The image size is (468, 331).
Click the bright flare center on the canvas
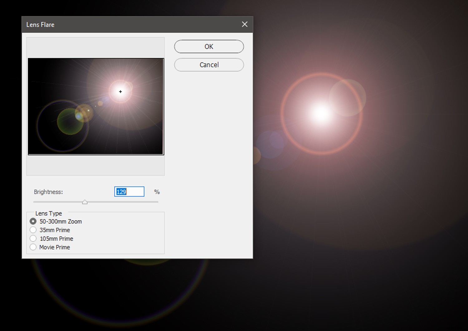click(321, 113)
